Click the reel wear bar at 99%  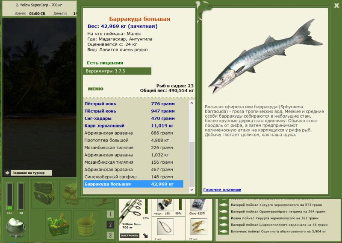(x=180, y=205)
